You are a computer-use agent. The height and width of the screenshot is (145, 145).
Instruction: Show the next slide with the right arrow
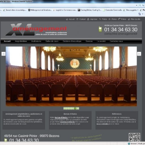coord(139,54)
